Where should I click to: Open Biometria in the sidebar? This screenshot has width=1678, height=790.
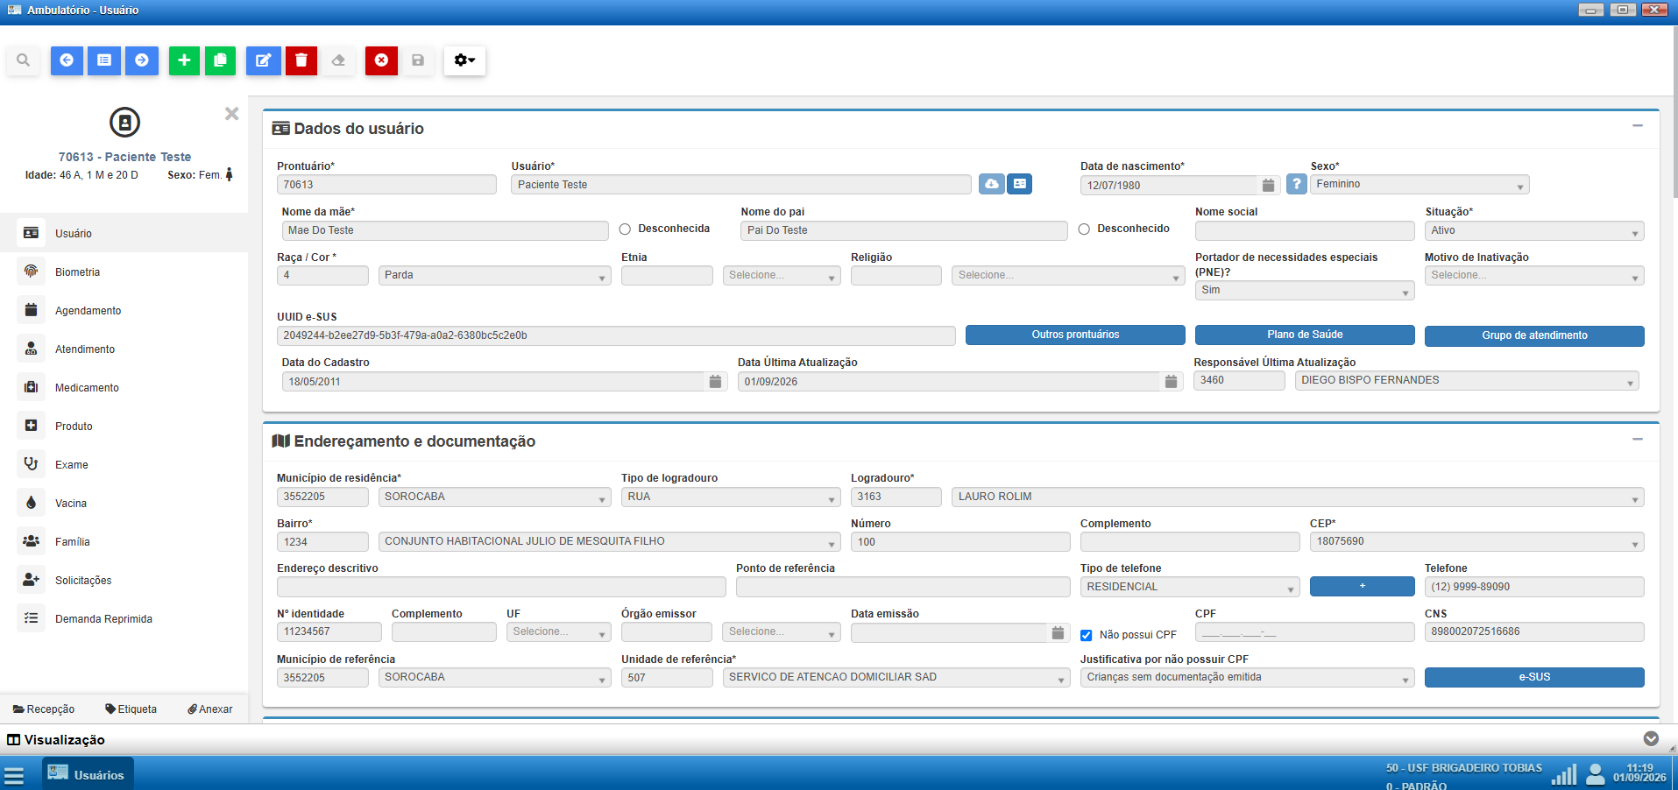tap(124, 272)
